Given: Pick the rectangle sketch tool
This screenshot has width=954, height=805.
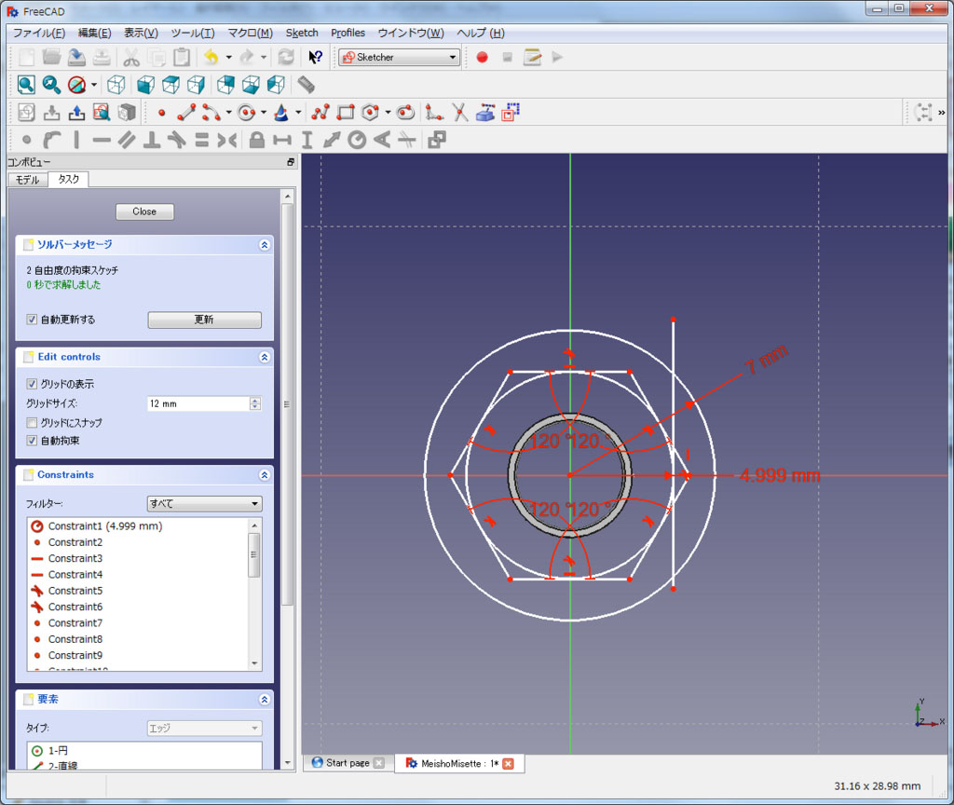Looking at the screenshot, I should tap(346, 113).
